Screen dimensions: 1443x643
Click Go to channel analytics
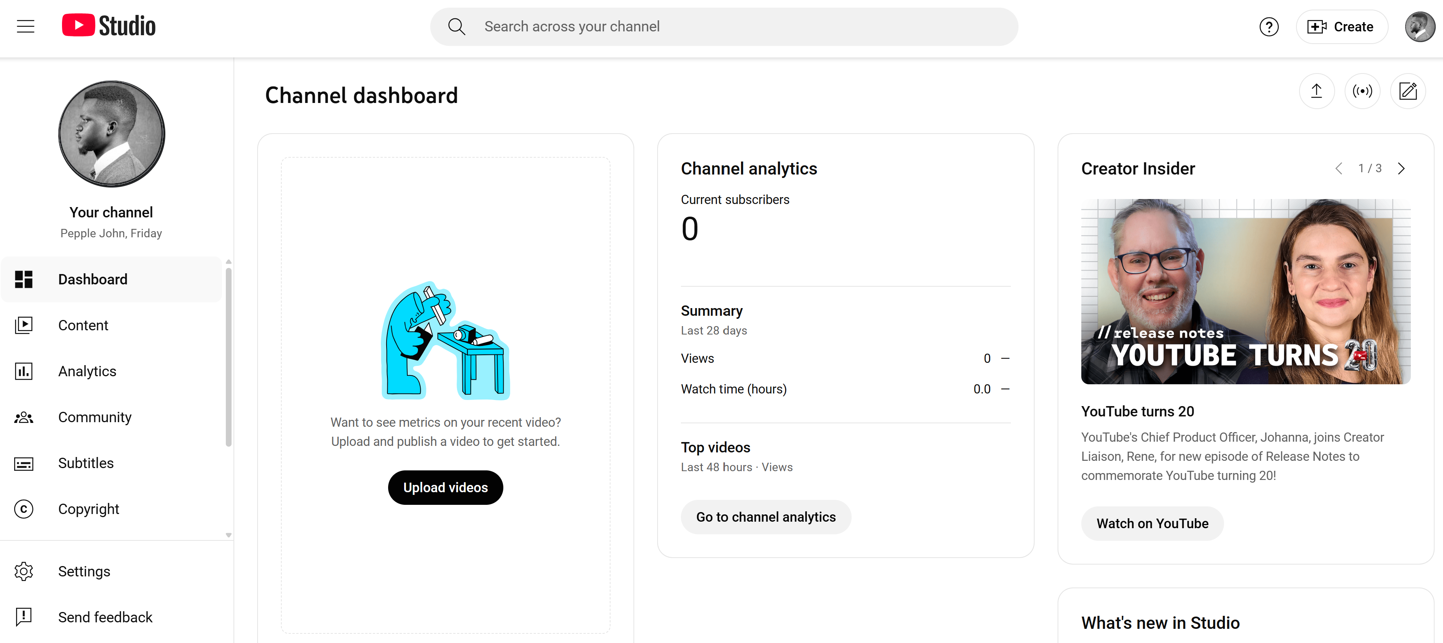(765, 517)
